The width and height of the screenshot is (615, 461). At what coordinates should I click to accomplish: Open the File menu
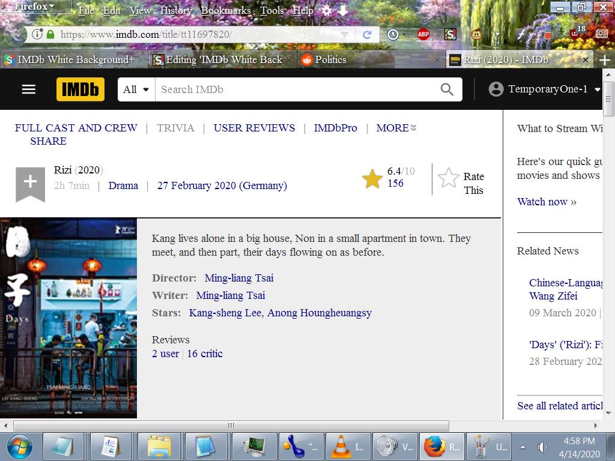[86, 11]
